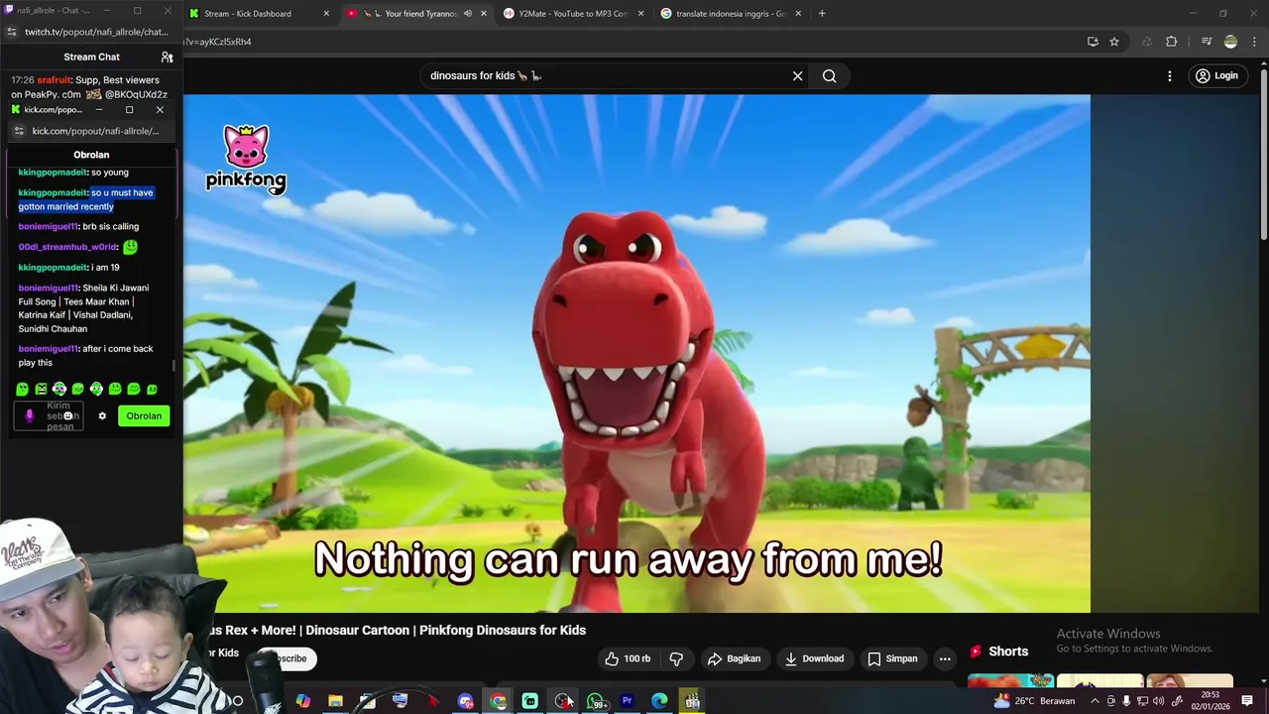Screen dimensions: 1269x714
Task: Open more actions menu beside Simpan
Action: coord(945,658)
